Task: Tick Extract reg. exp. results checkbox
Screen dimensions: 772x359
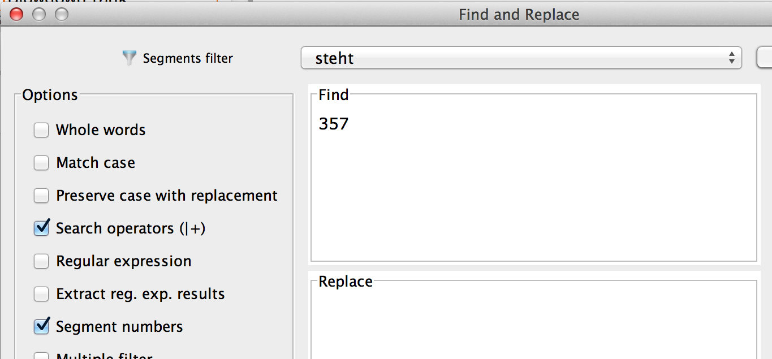Action: (x=41, y=294)
